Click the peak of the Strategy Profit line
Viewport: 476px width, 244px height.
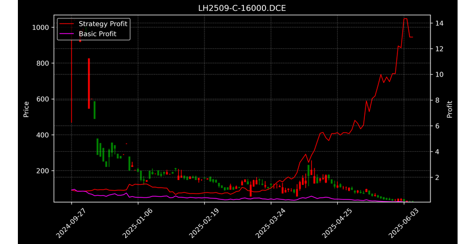coord(406,19)
